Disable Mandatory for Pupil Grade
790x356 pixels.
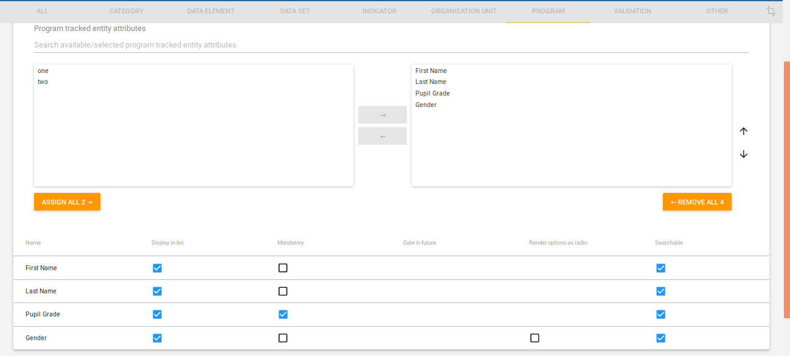pyautogui.click(x=283, y=314)
